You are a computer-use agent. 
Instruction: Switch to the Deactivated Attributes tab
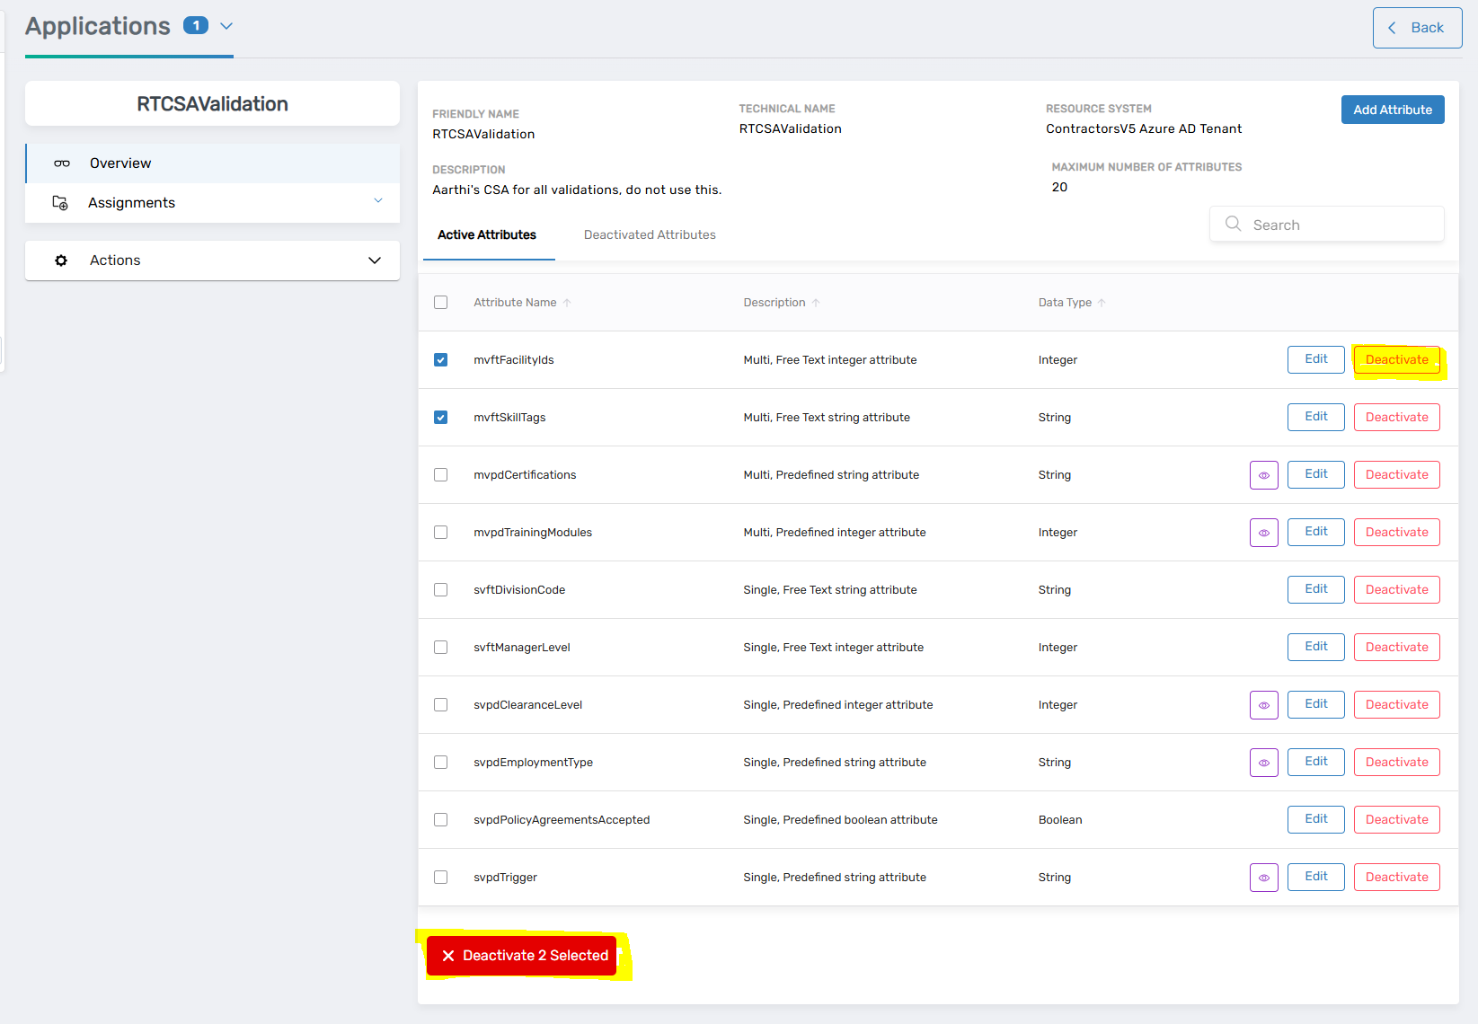[x=649, y=234]
